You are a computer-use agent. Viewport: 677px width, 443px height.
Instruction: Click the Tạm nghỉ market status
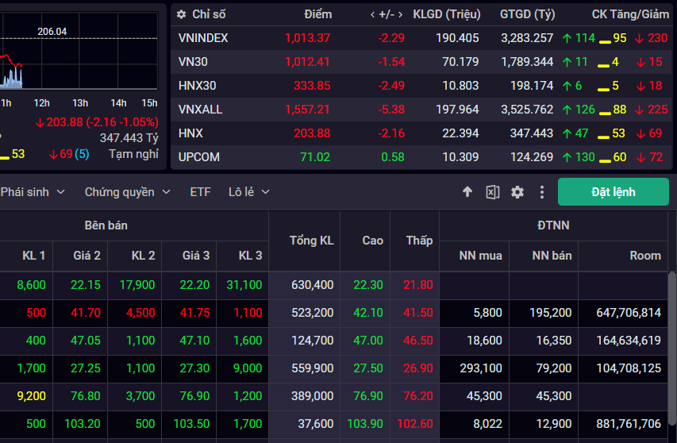[133, 154]
